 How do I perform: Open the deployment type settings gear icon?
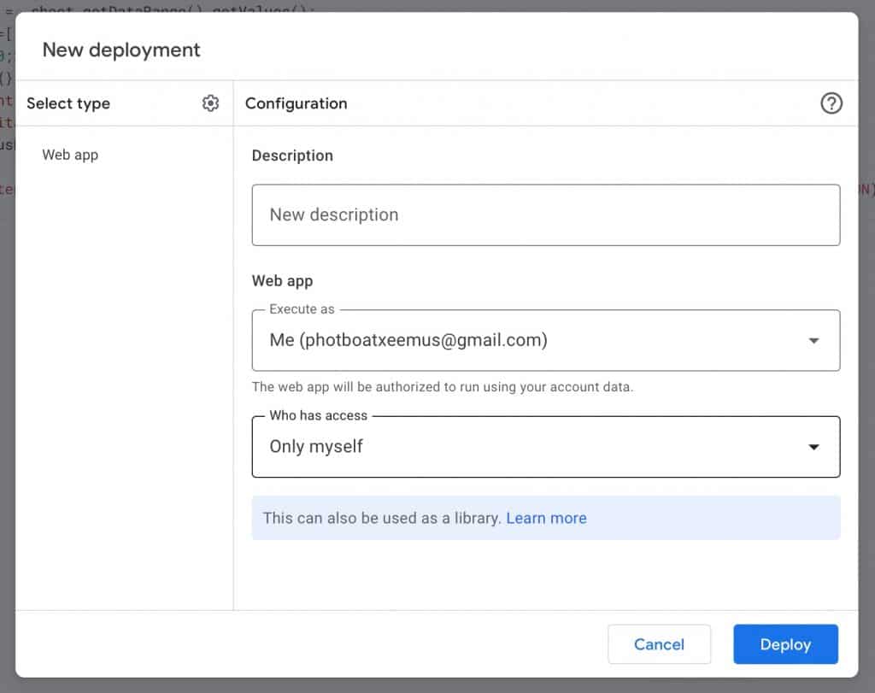point(210,103)
